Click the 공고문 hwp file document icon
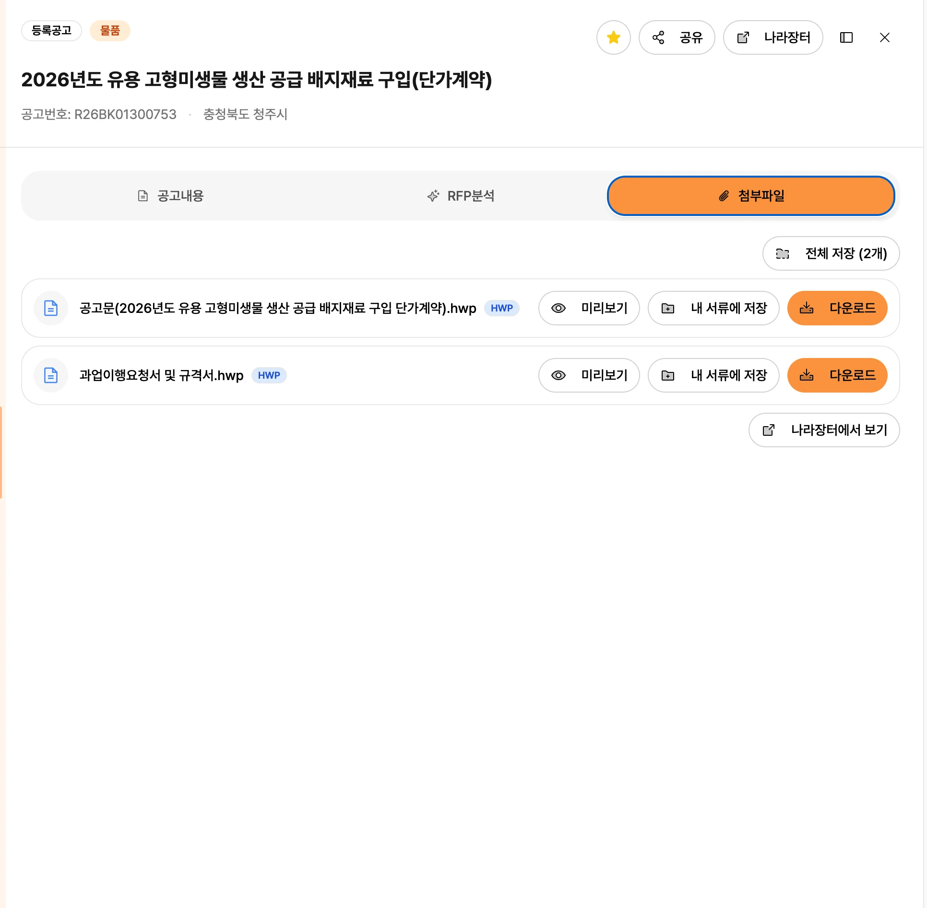Image resolution: width=927 pixels, height=908 pixels. click(51, 308)
